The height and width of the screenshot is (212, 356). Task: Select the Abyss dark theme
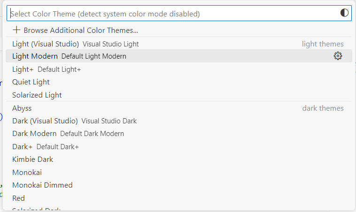click(x=179, y=108)
